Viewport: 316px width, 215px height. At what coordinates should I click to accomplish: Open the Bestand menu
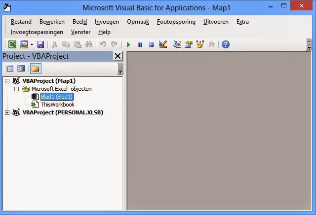[21, 22]
